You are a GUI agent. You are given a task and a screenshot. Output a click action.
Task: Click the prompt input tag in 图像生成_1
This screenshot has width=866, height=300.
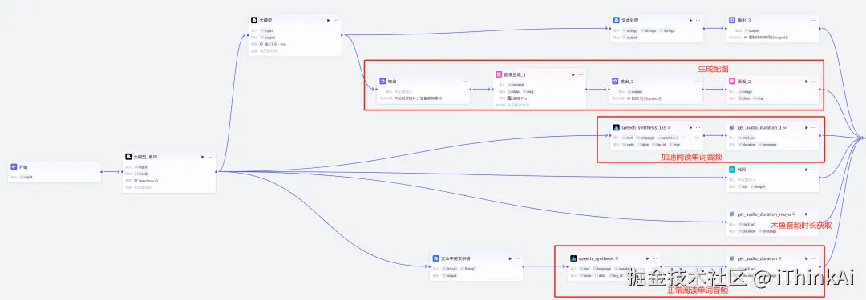[516, 85]
